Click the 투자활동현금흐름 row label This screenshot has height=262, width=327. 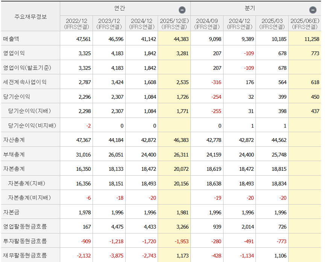(x=25, y=241)
